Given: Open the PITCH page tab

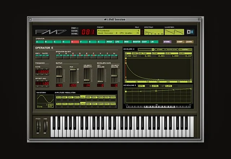Looking at the screenshot, I should tap(110, 42).
